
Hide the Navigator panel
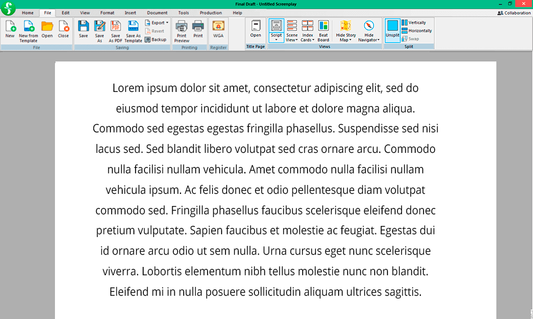click(x=368, y=30)
